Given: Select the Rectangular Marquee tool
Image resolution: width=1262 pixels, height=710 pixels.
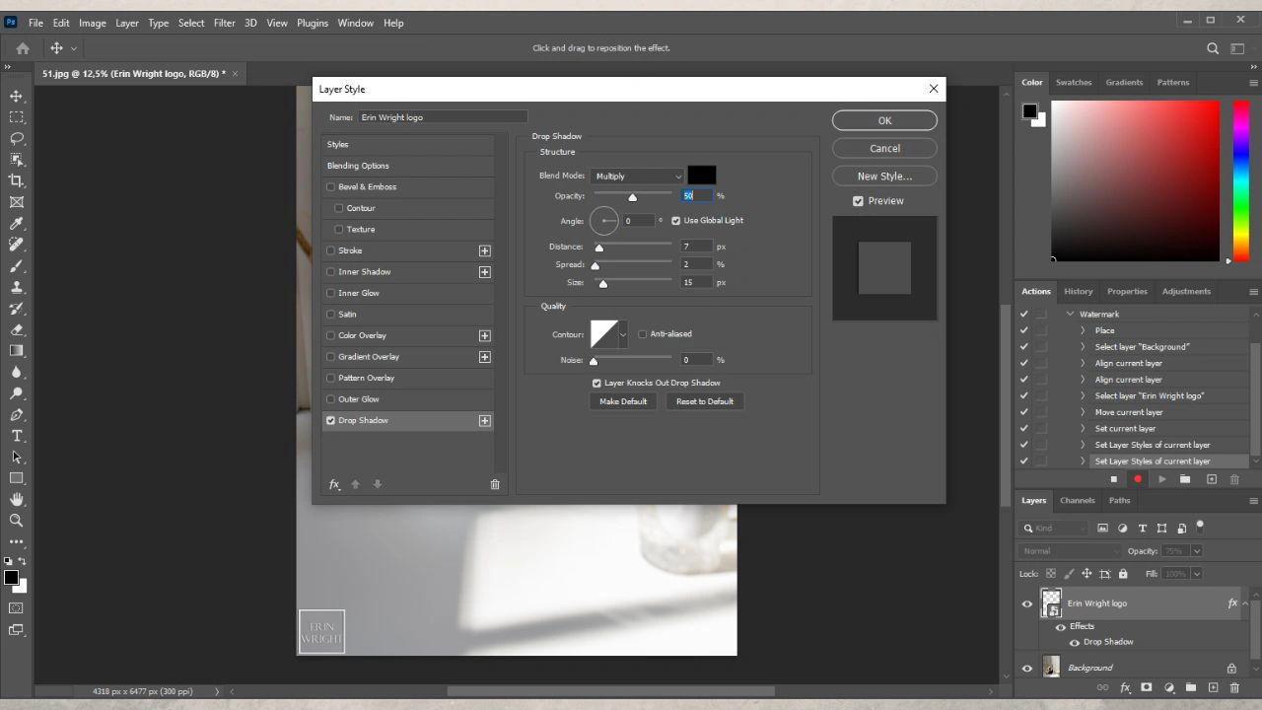Looking at the screenshot, I should 16,117.
